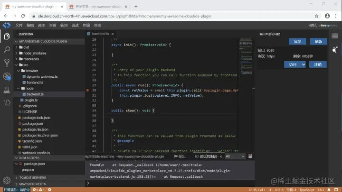Viewport: 342px width, 192px height.
Task: Switch to the 输出 output panel tab
Action: click(180, 156)
